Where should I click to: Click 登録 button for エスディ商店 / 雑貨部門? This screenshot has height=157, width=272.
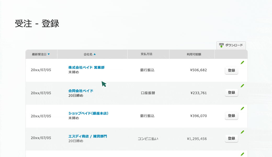coord(231,138)
